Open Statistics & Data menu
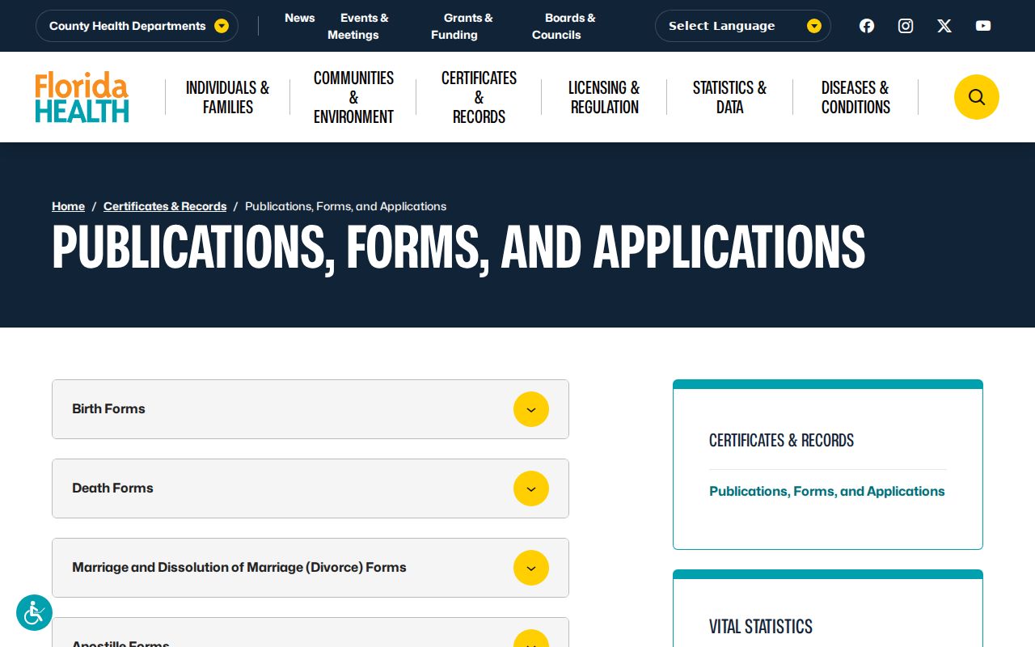Screen dimensions: 1035x647 tap(729, 97)
